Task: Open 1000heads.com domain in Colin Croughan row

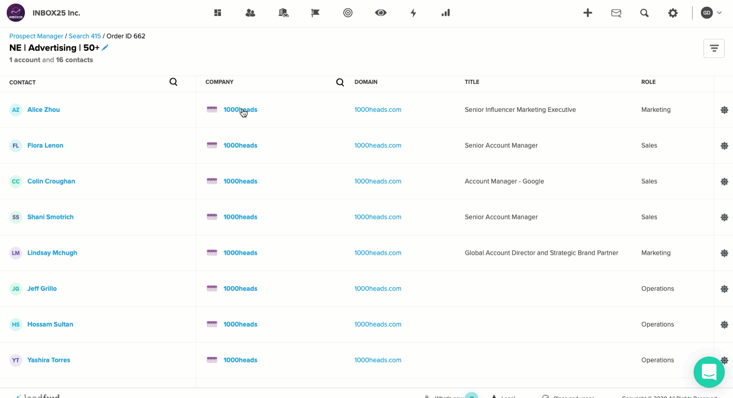Action: click(x=378, y=181)
